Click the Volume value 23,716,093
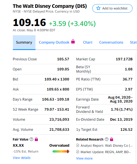Screen dimensions: 137x164 [59, 120]
